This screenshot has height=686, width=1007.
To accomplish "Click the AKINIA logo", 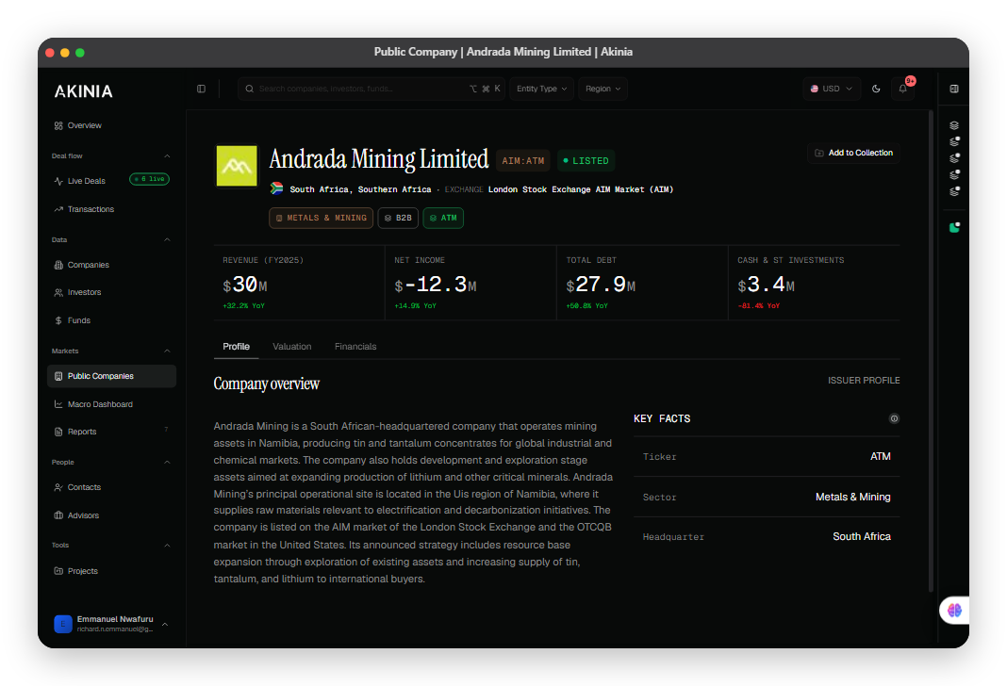I will tap(84, 91).
